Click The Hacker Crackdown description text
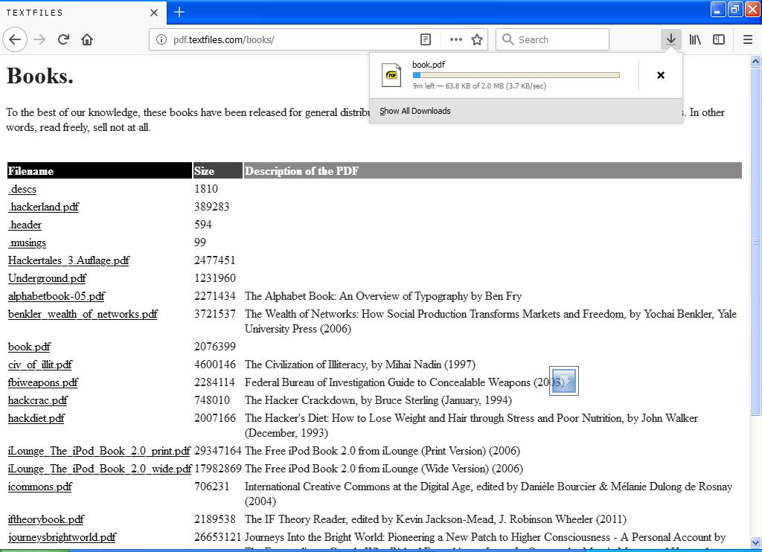Screen dimensions: 762x552 click(x=378, y=400)
